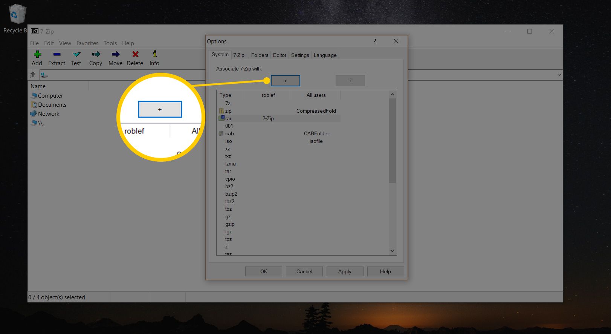Click the plus button above All users column
611x334 pixels.
click(x=350, y=81)
